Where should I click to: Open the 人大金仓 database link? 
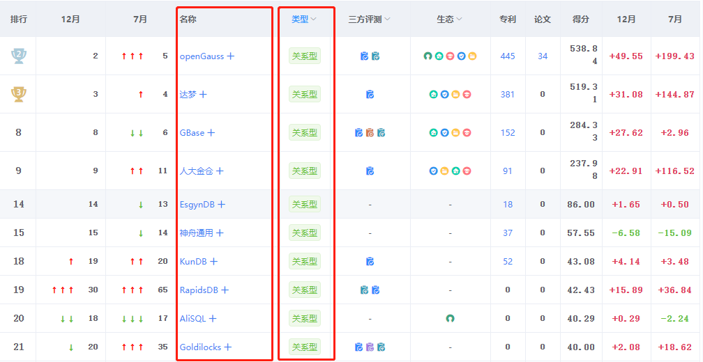pyautogui.click(x=197, y=171)
